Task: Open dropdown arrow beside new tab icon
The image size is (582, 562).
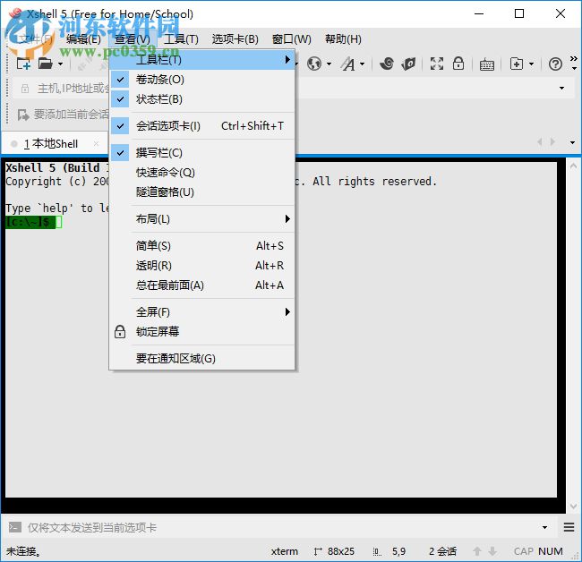Action: 531,64
